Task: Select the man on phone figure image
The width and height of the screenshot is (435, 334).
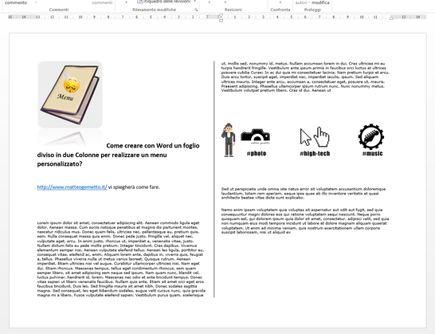Action: pyautogui.click(x=229, y=140)
